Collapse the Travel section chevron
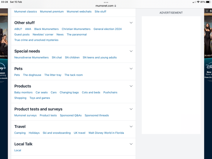Image resolution: width=212 pixels, height=159 pixels. tap(131, 127)
